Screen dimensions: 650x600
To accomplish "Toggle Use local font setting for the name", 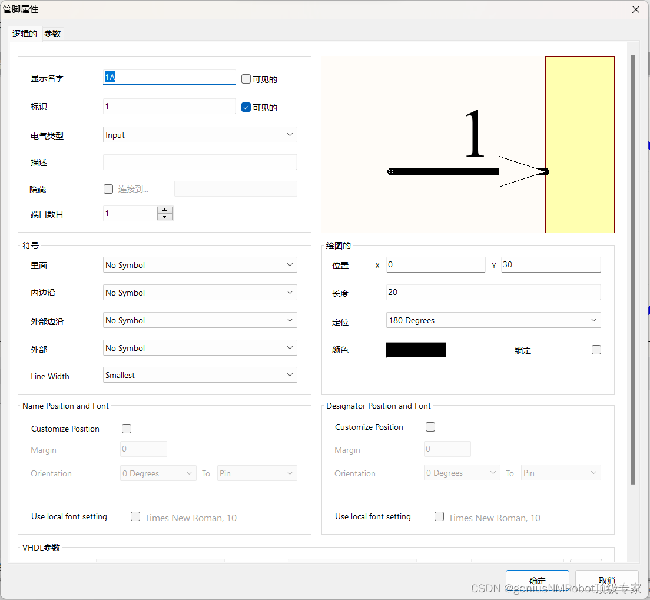I will (135, 516).
